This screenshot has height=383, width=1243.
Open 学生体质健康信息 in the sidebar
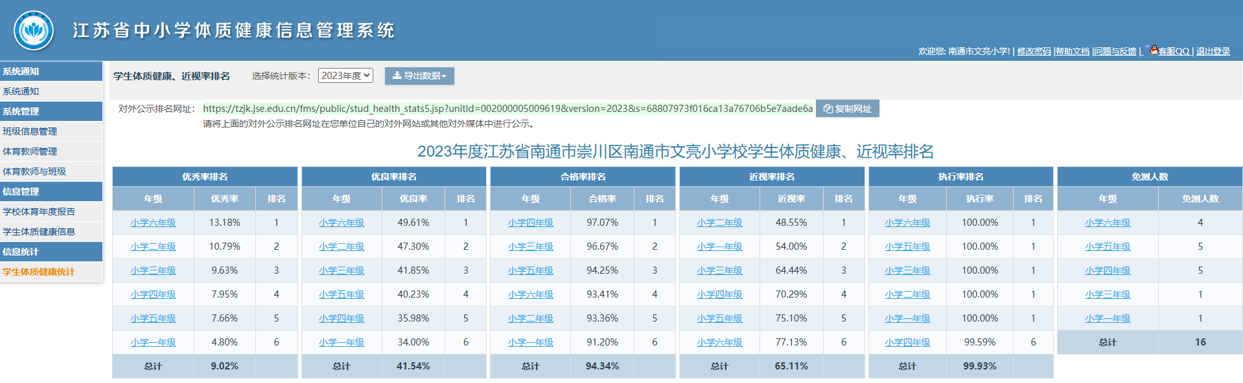[x=51, y=232]
